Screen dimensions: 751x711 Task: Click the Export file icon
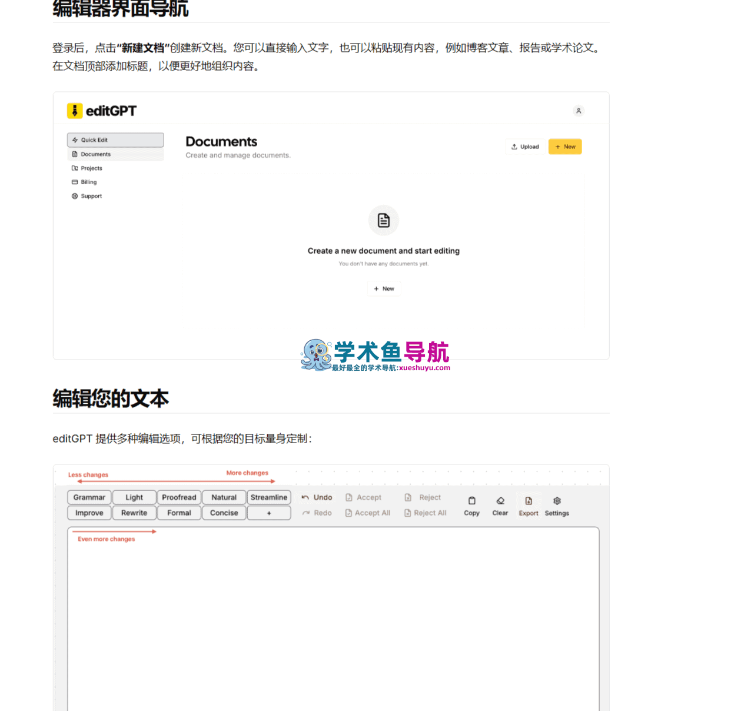tap(529, 501)
